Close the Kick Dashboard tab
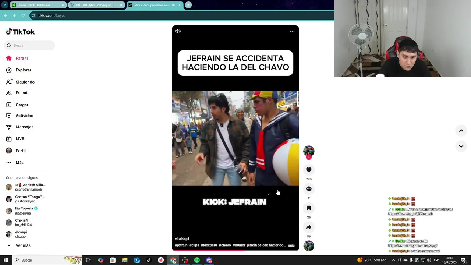Screen dimensions: 471x265 pos(63,5)
